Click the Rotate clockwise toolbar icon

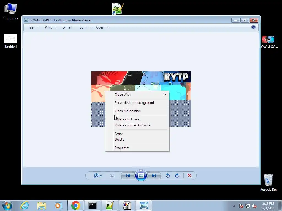177,176
